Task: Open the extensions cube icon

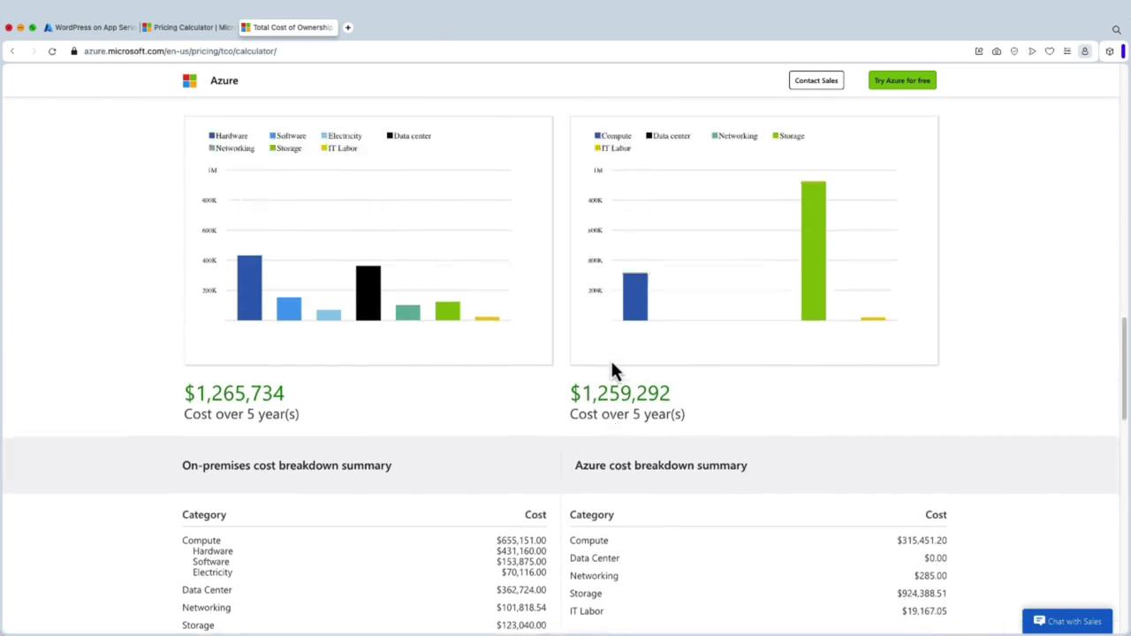Action: pyautogui.click(x=1110, y=51)
